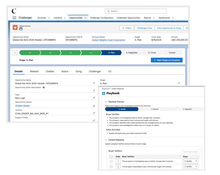Screen dimensions: 220x175
Task: Select the Details tab
Action: point(19,71)
